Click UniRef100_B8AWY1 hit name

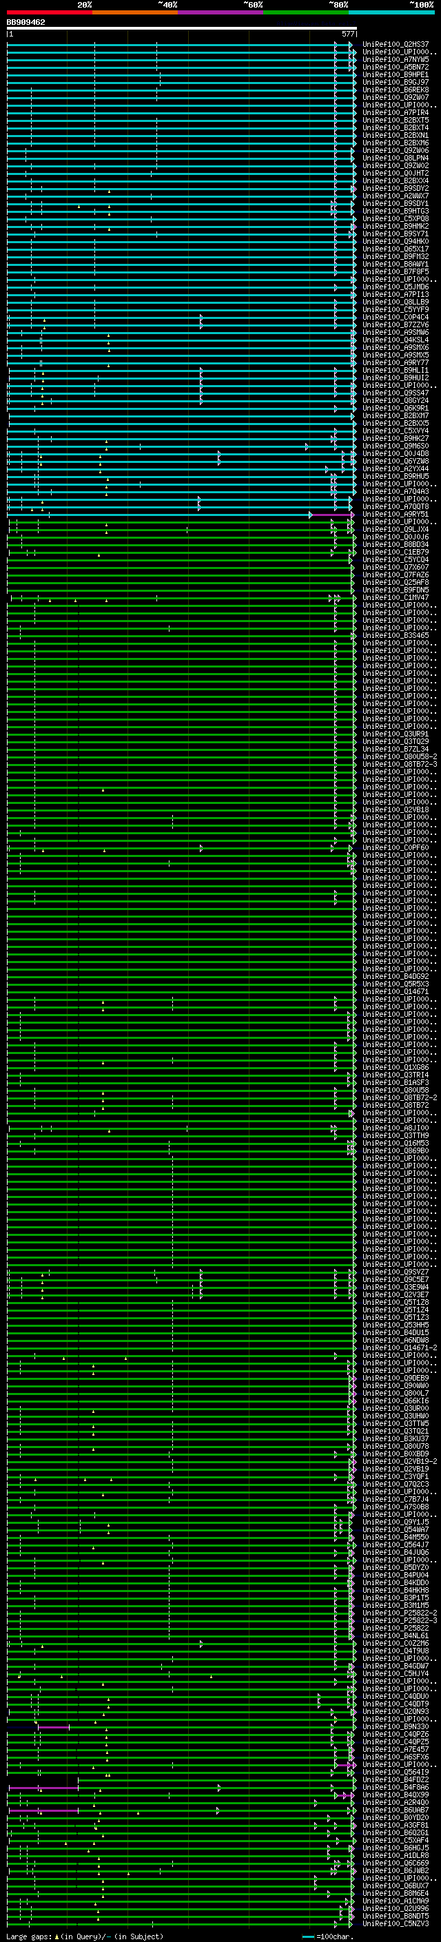(395, 264)
